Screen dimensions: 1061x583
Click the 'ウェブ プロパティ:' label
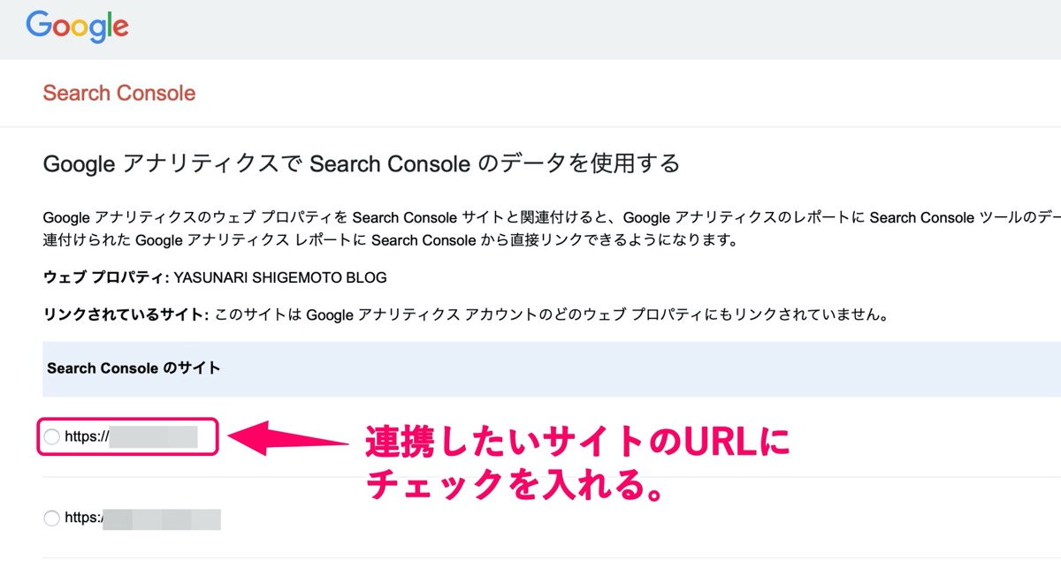106,277
